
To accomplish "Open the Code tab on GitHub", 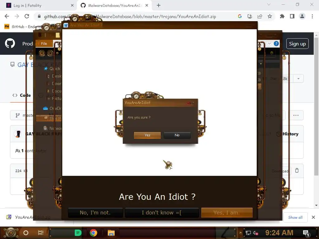I will pyautogui.click(x=21, y=95).
